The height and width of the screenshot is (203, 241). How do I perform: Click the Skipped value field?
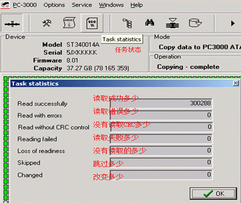click(161, 162)
